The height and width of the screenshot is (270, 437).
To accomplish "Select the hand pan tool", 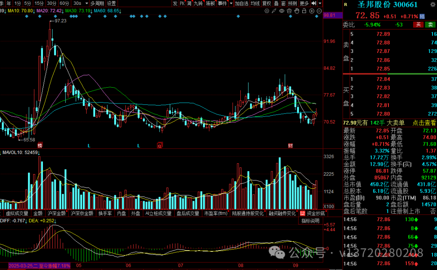I will (x=297, y=11).
